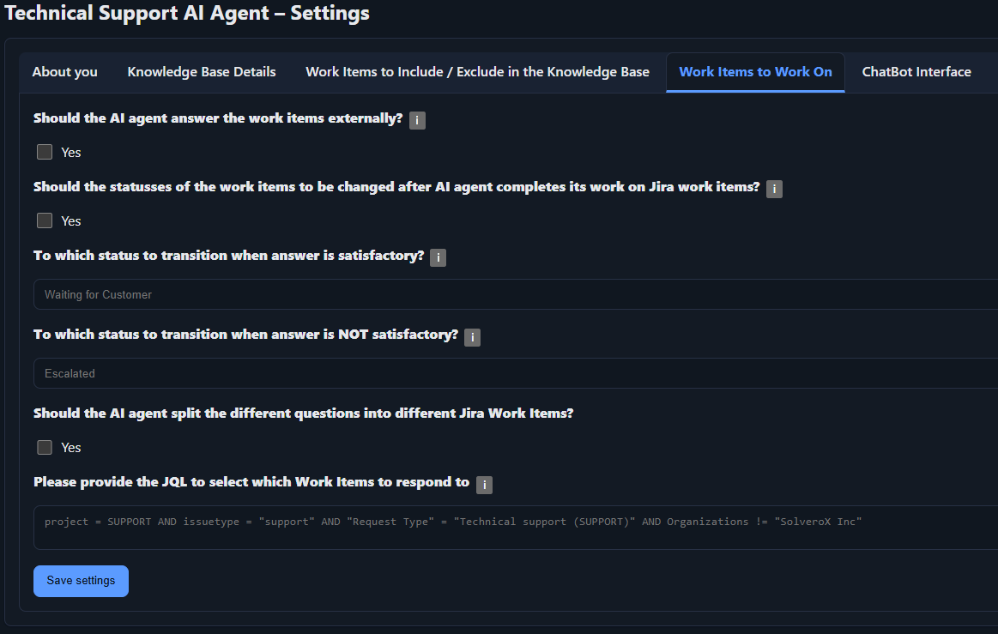Switch to the ChatBot Interface tab

click(x=916, y=72)
